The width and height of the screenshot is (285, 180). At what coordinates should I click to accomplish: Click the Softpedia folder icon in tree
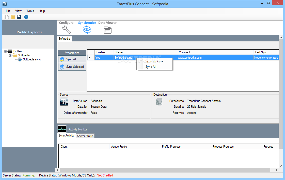tap(15, 55)
